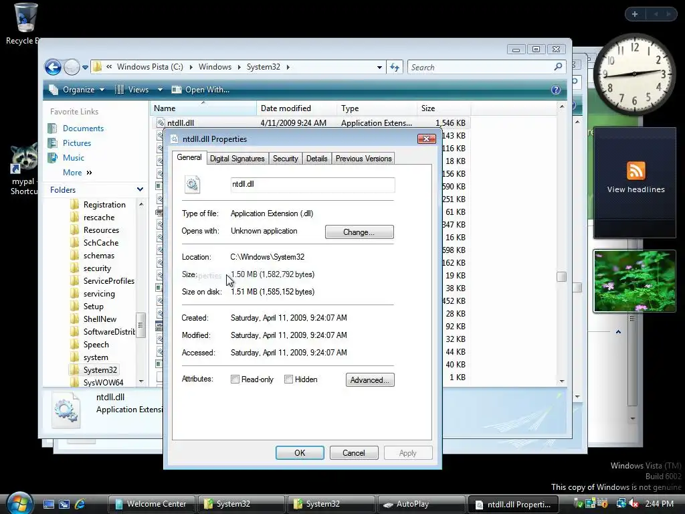685x514 pixels.
Task: Switch to the General tab
Action: coord(189,157)
